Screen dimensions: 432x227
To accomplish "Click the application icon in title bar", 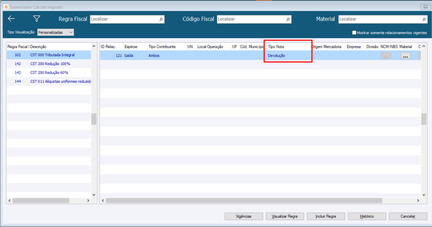I will pos(6,7).
